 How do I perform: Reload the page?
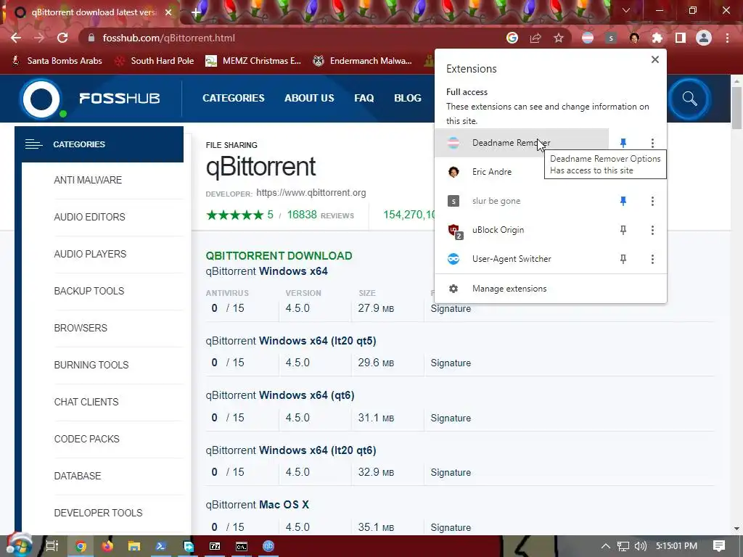(x=62, y=38)
